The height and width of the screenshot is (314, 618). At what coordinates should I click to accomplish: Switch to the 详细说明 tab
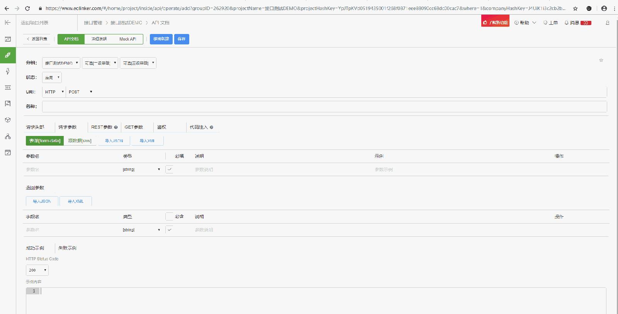coord(99,39)
